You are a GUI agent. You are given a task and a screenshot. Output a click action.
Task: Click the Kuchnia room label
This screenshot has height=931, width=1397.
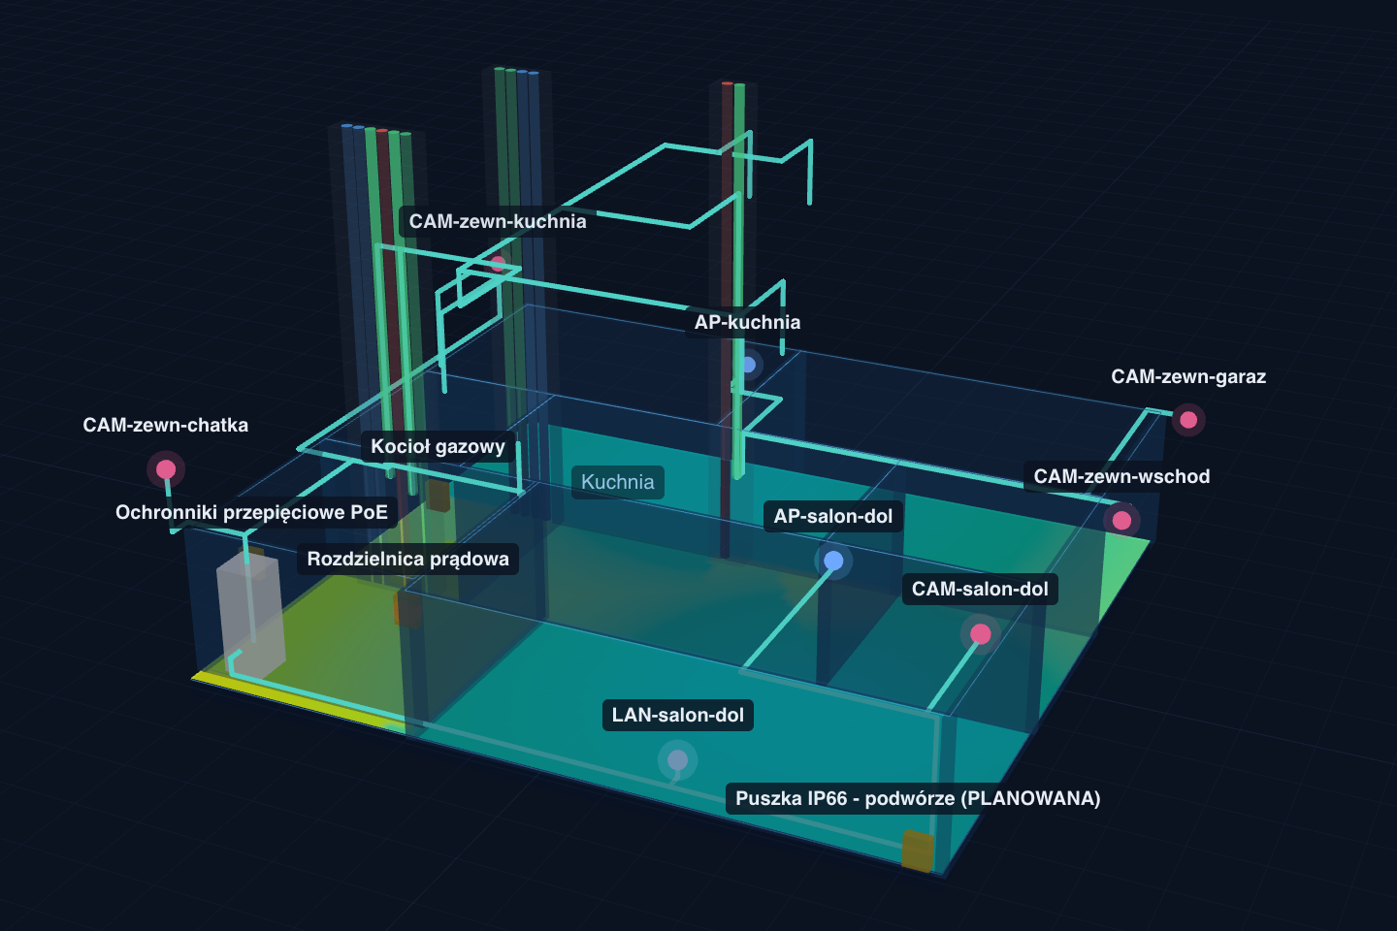(618, 482)
